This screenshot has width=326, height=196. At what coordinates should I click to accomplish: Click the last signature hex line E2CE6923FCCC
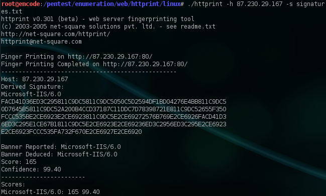pos(71,132)
